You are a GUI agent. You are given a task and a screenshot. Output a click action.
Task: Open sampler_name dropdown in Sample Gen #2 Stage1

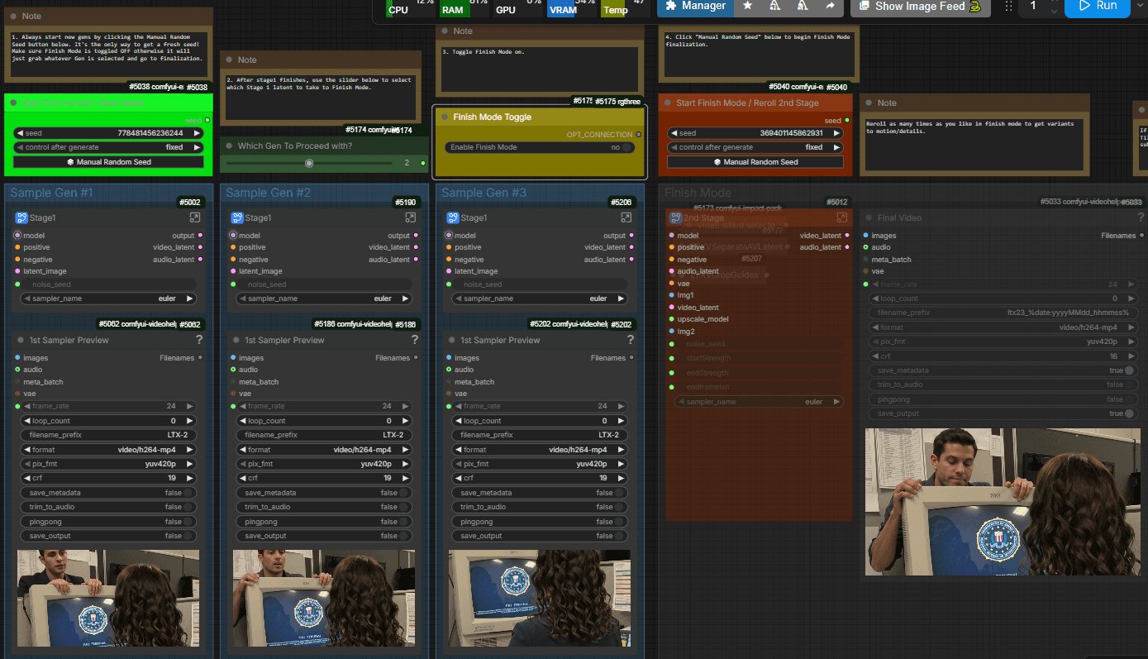tap(324, 298)
